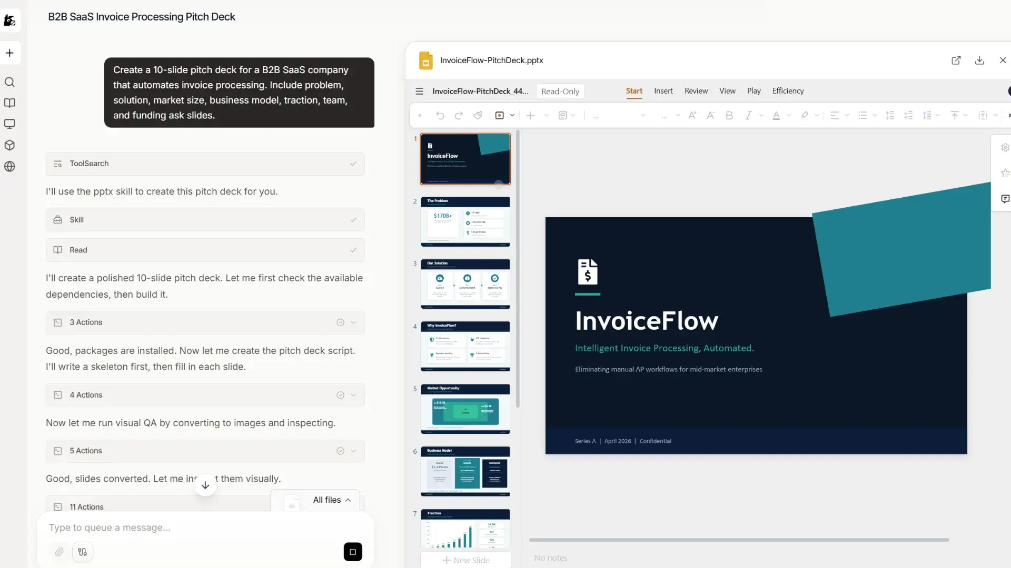
Task: Collapse the All files panel
Action: click(348, 500)
